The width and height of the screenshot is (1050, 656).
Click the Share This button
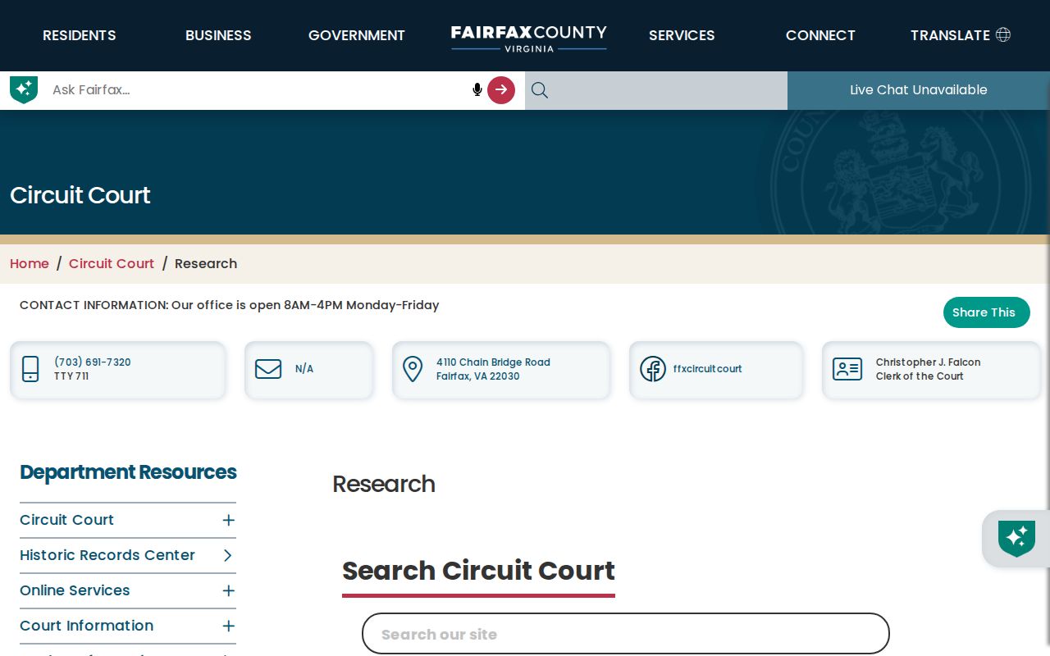[x=986, y=312]
